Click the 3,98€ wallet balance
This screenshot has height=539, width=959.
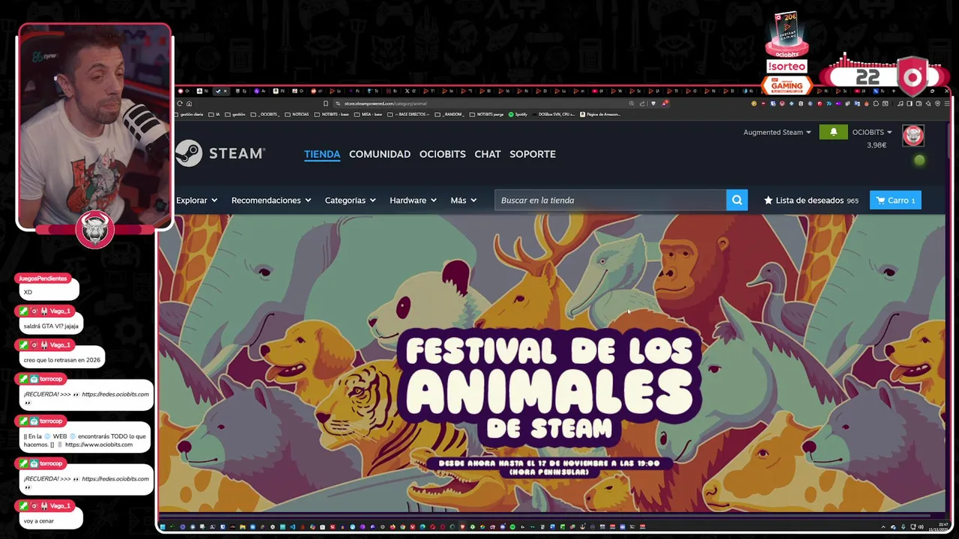pos(876,145)
